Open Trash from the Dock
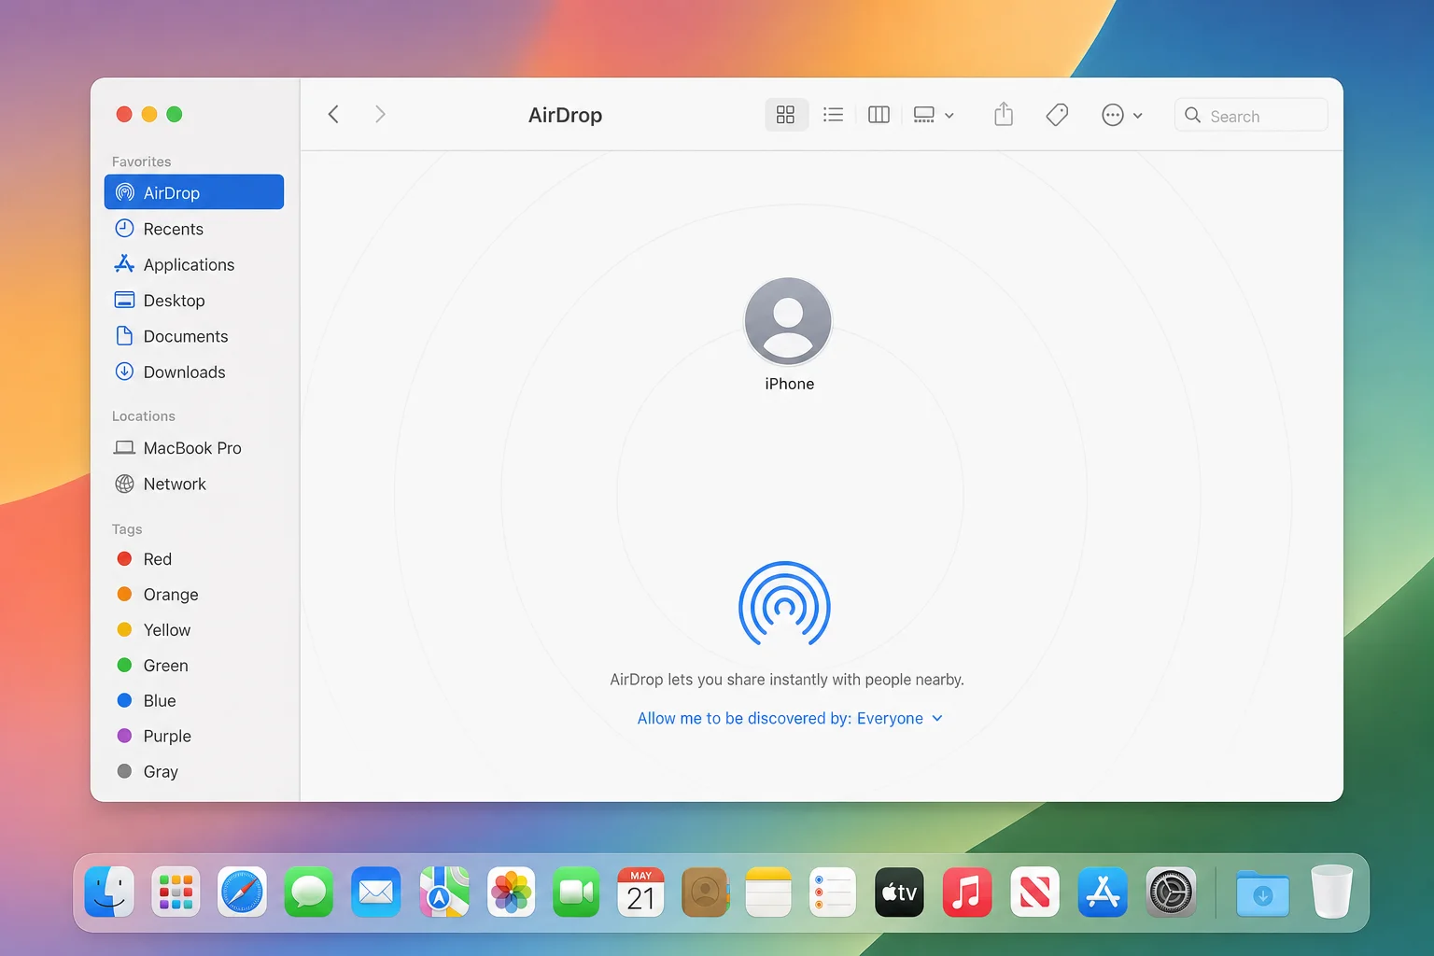Image resolution: width=1434 pixels, height=956 pixels. click(1331, 892)
